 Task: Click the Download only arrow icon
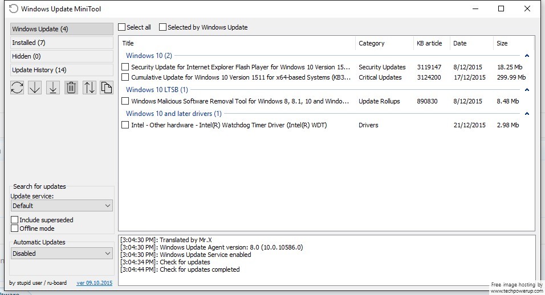[x=35, y=88]
